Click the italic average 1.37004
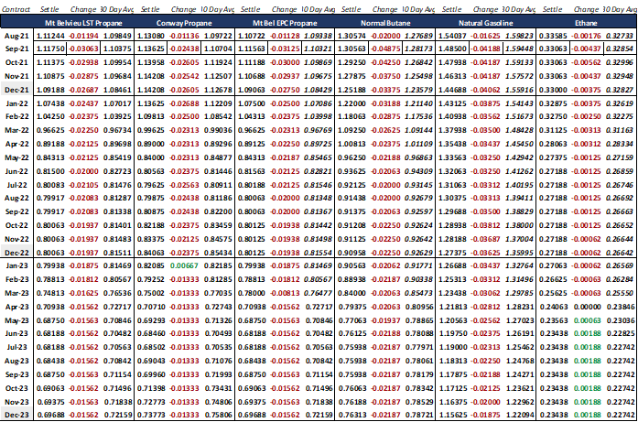 point(519,239)
